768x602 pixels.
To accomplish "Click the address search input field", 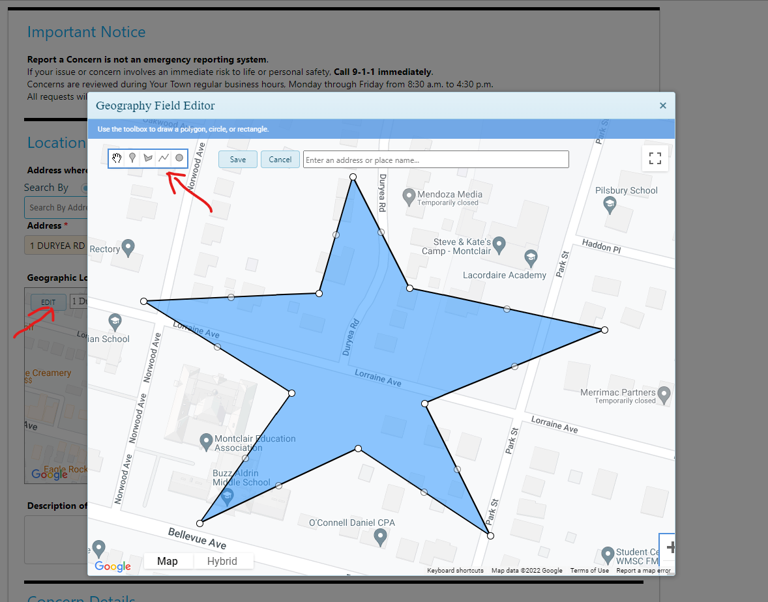I will coord(436,160).
